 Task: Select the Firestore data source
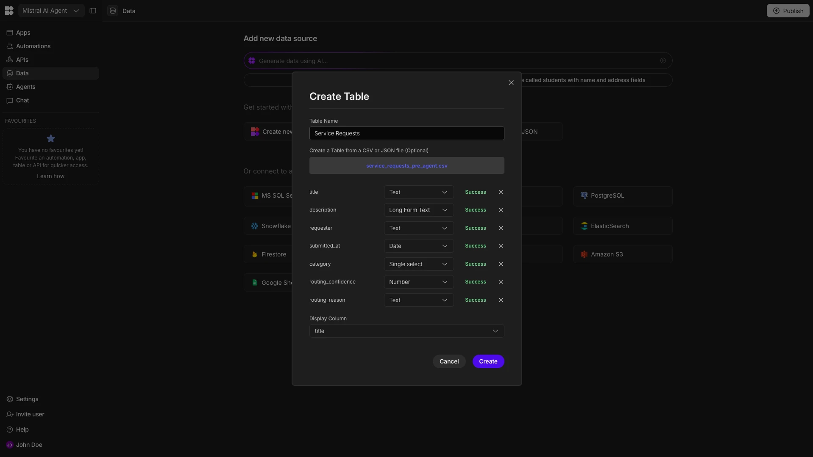coord(268,254)
